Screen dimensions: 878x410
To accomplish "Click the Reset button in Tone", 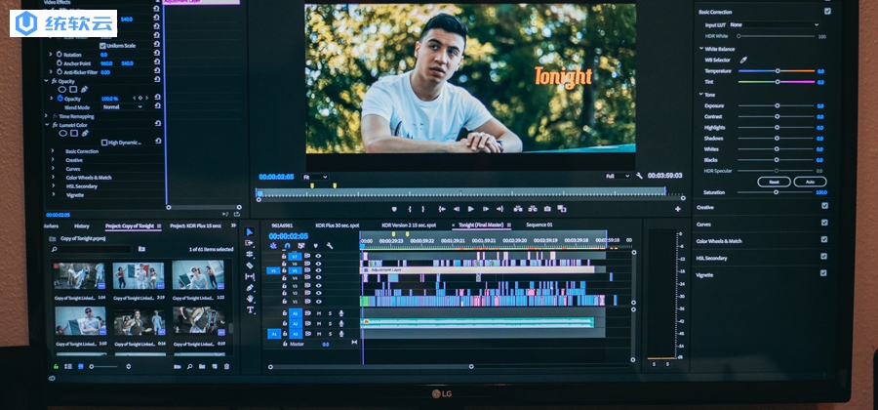I will point(774,182).
